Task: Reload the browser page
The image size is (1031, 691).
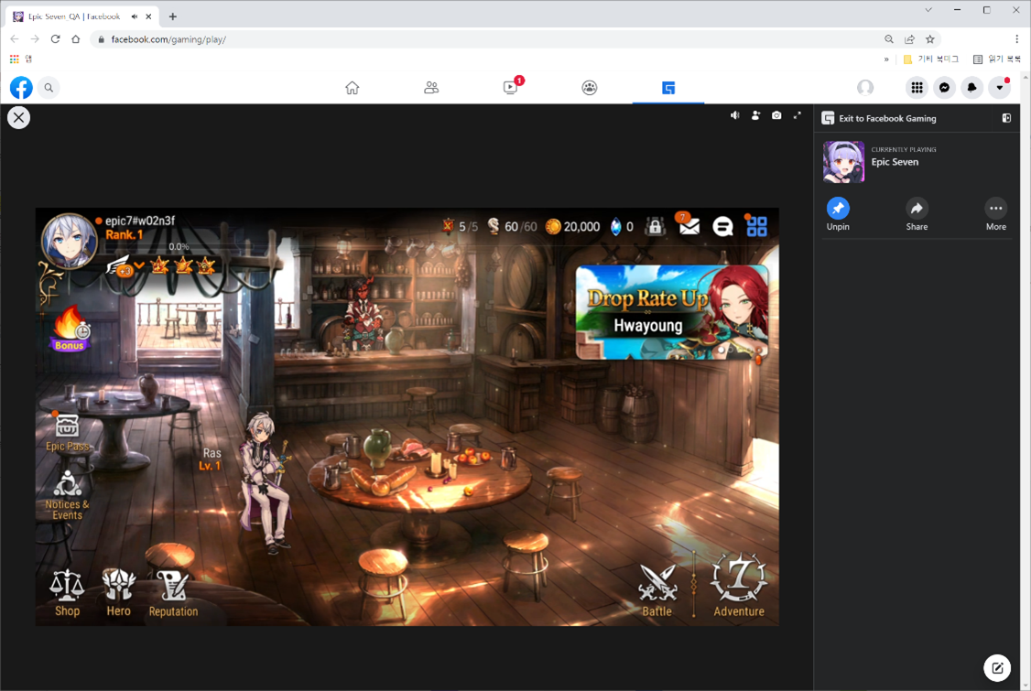Action: 55,39
